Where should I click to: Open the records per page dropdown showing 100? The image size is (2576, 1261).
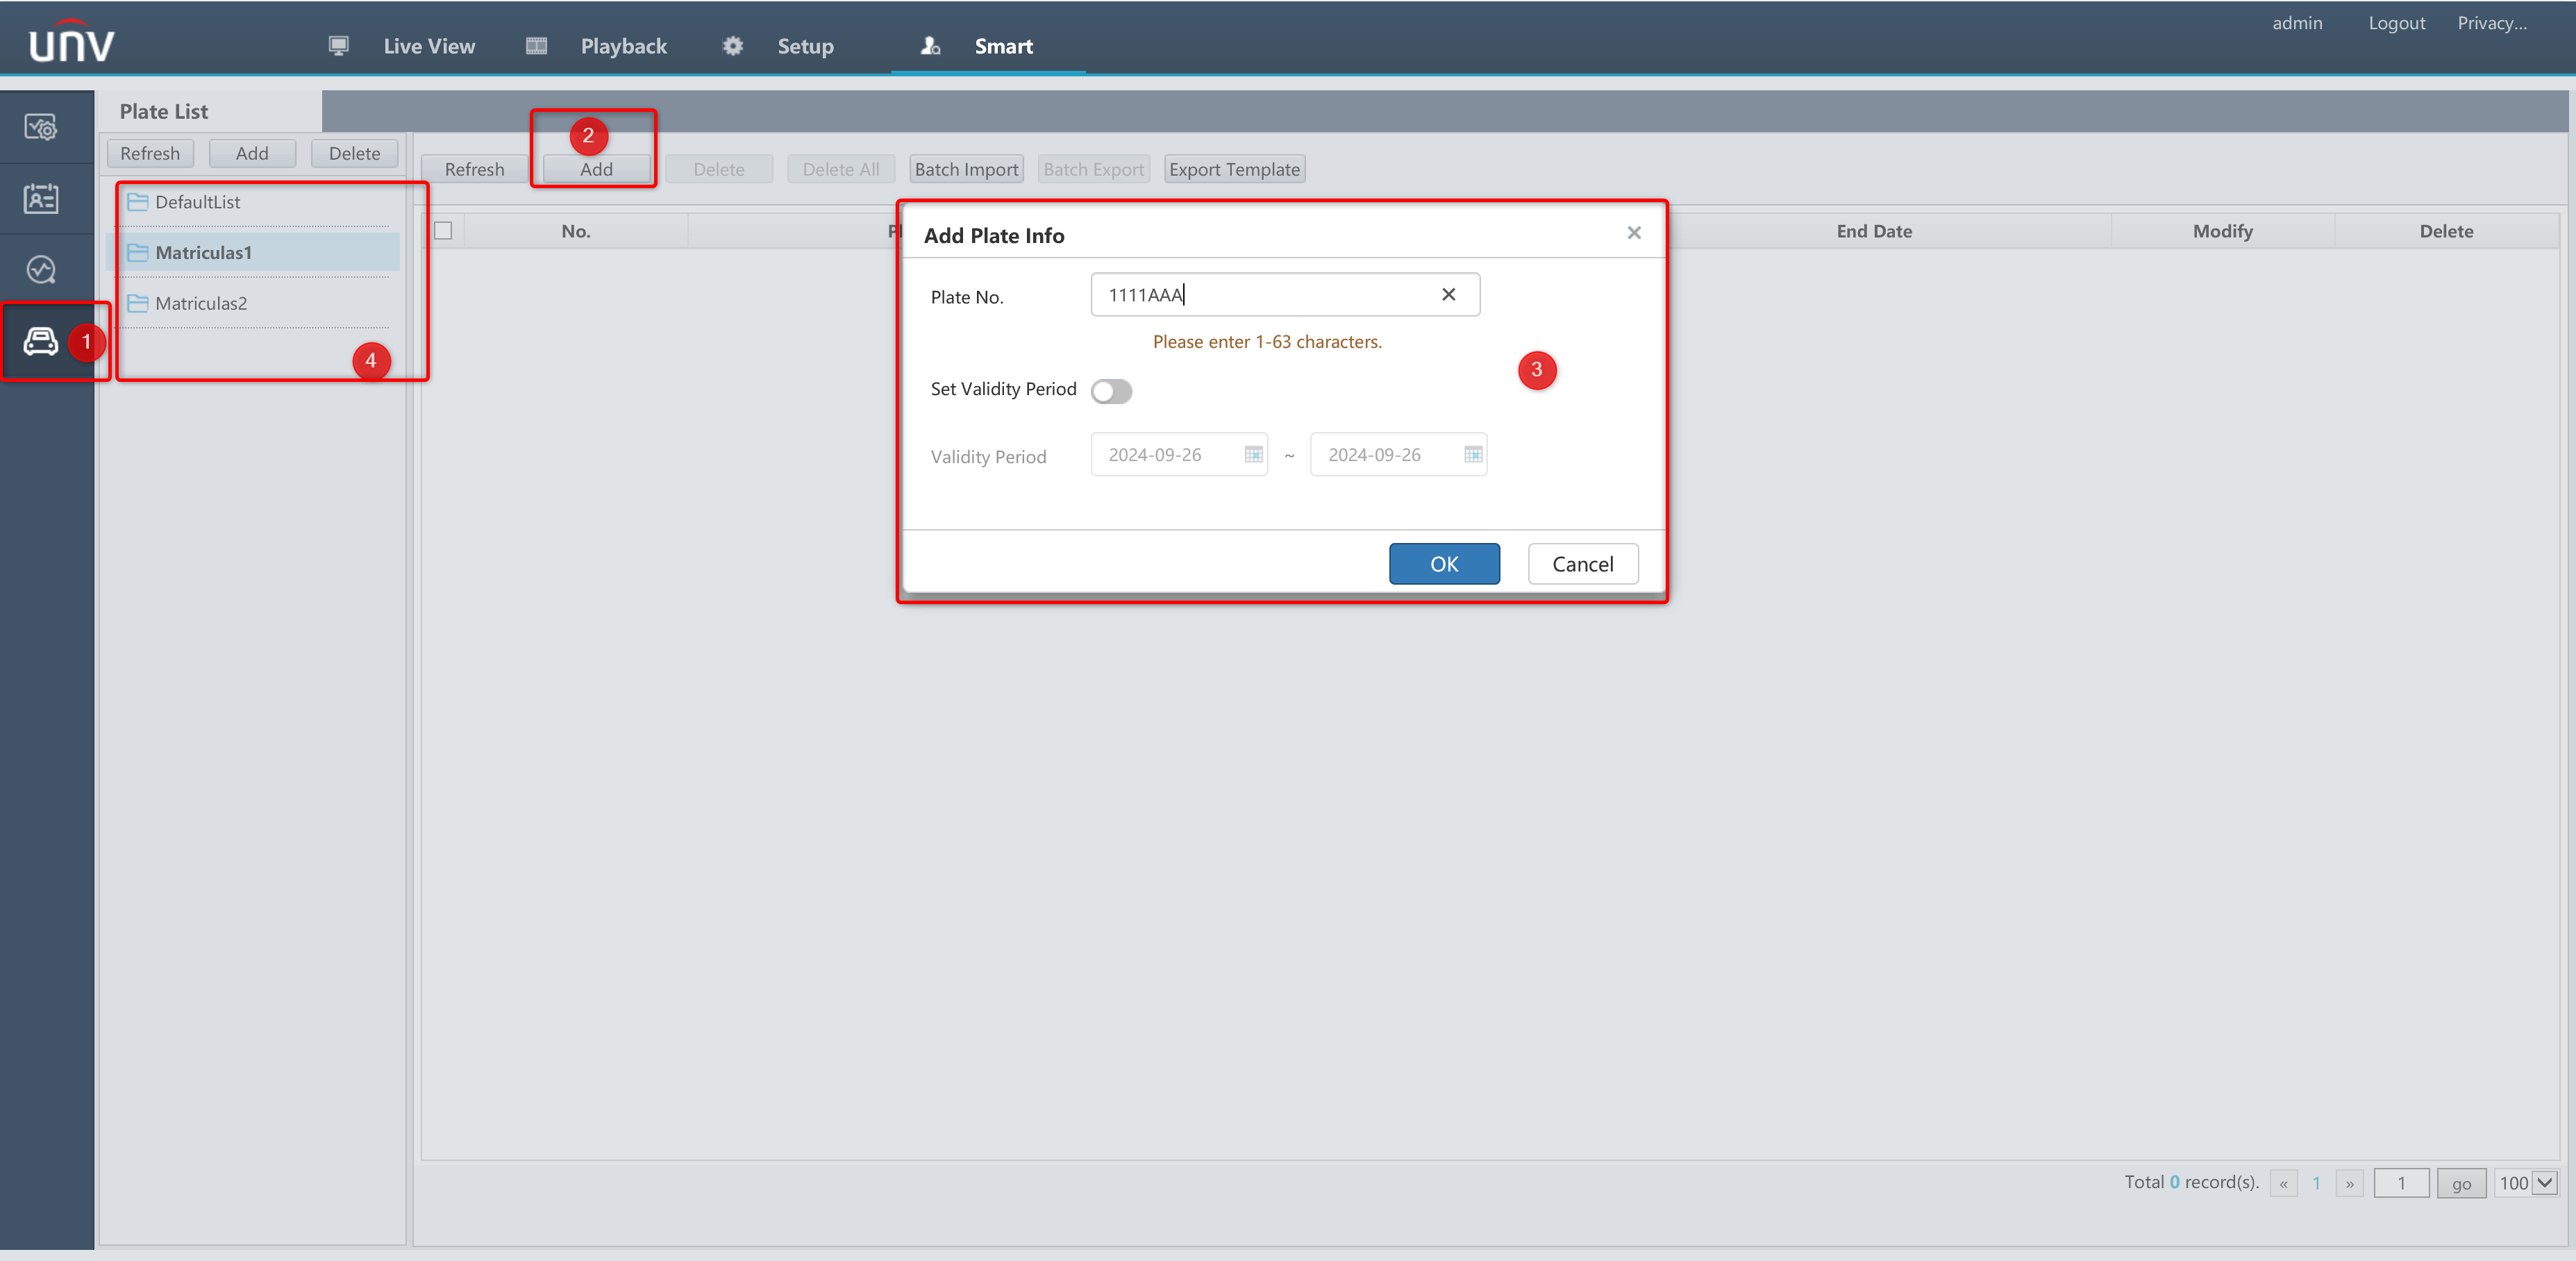point(2525,1183)
